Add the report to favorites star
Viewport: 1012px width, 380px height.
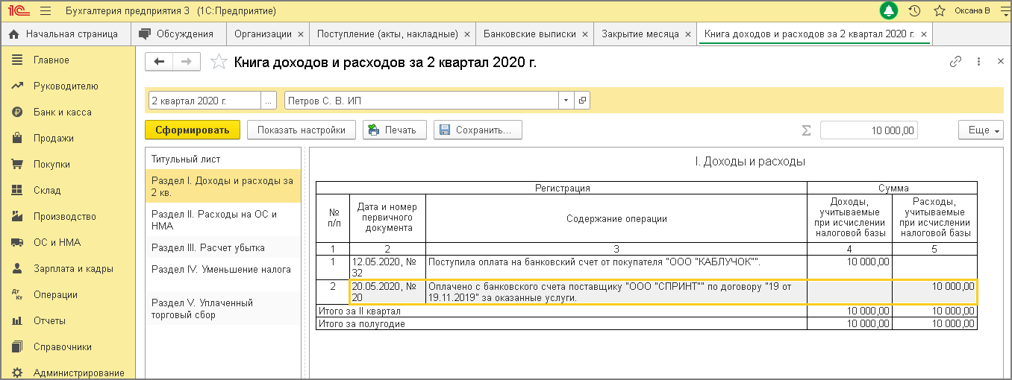tap(218, 62)
